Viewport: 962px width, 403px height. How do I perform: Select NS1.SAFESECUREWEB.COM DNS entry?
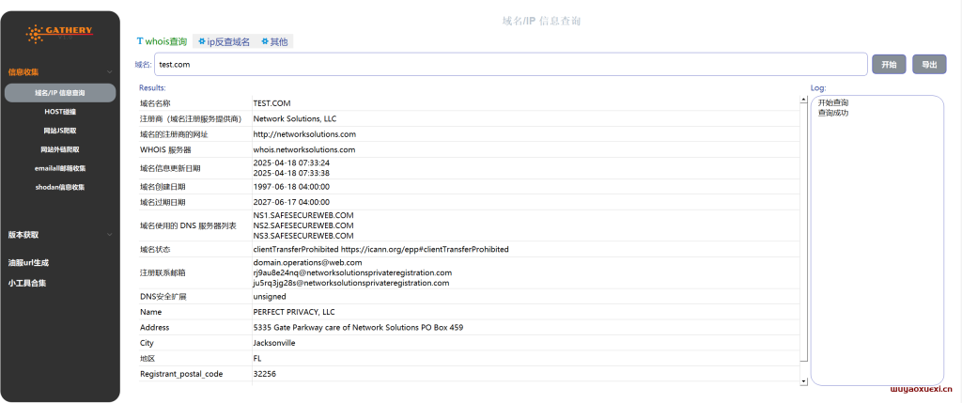click(x=303, y=215)
